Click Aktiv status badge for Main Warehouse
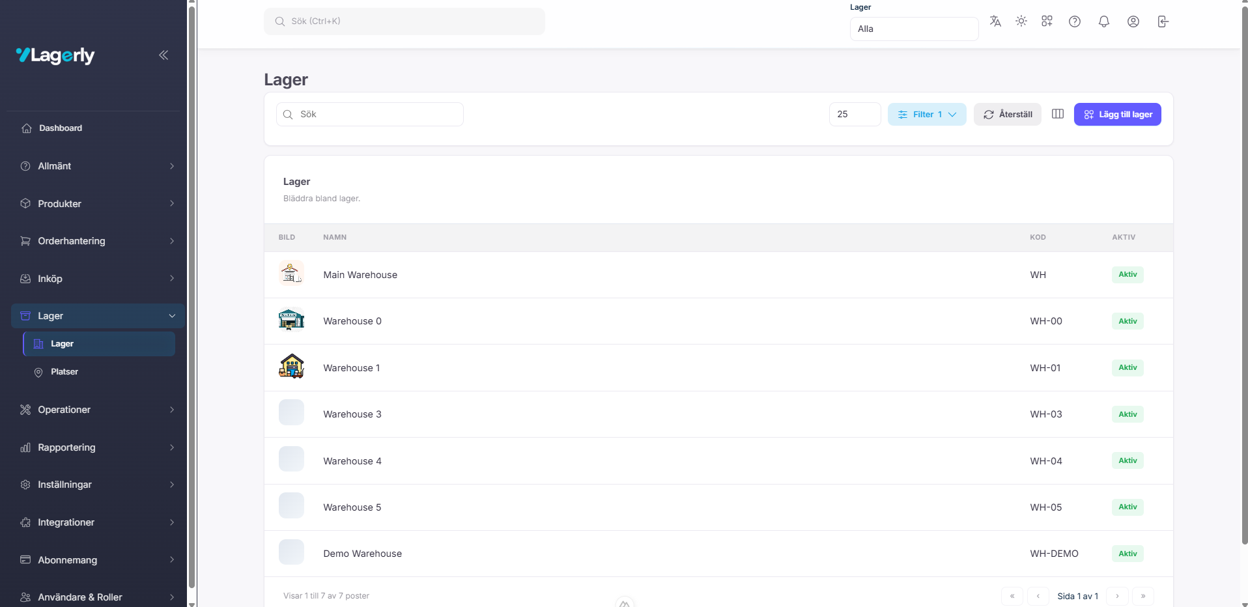The width and height of the screenshot is (1248, 607). pyautogui.click(x=1127, y=275)
